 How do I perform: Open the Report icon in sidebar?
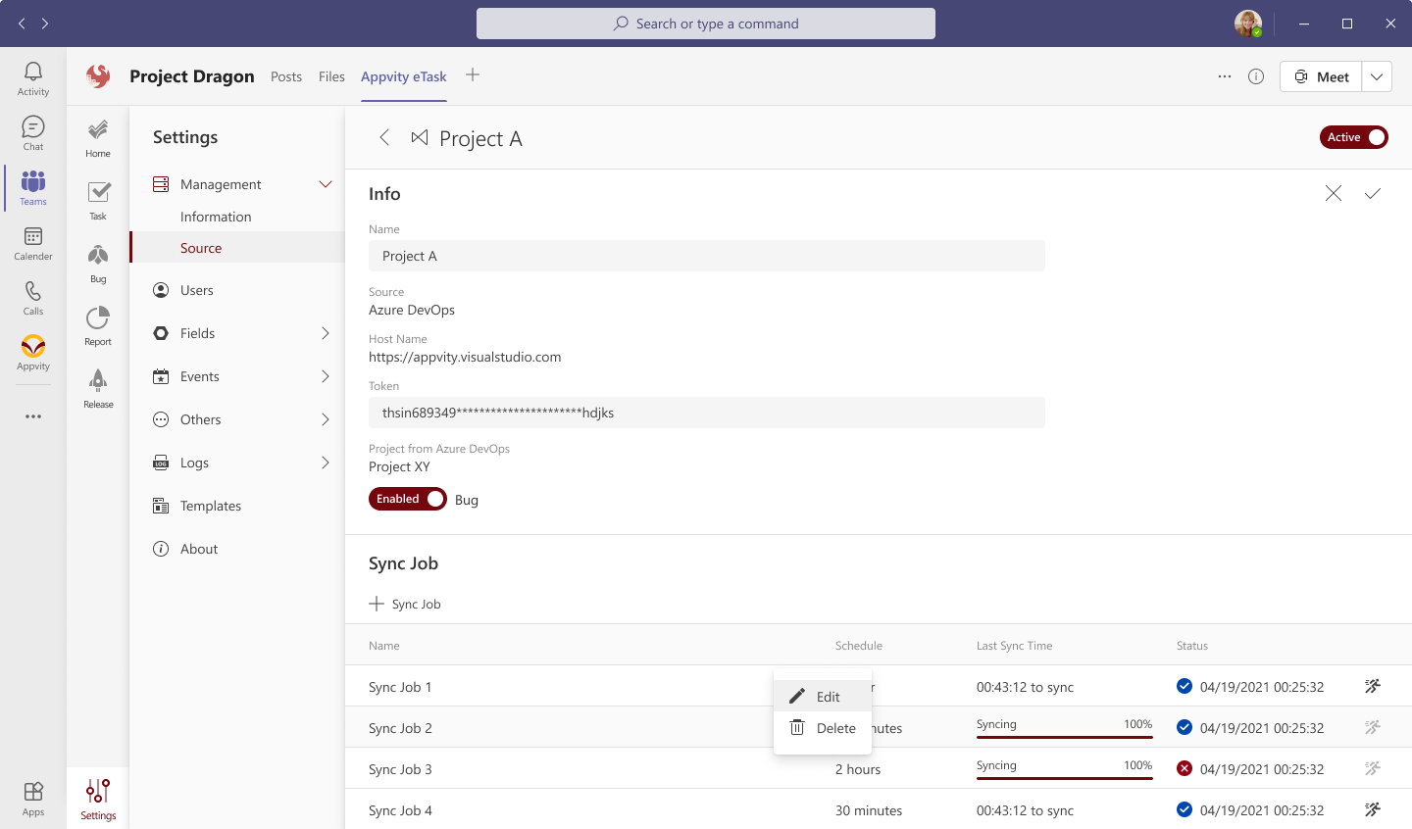[98, 326]
